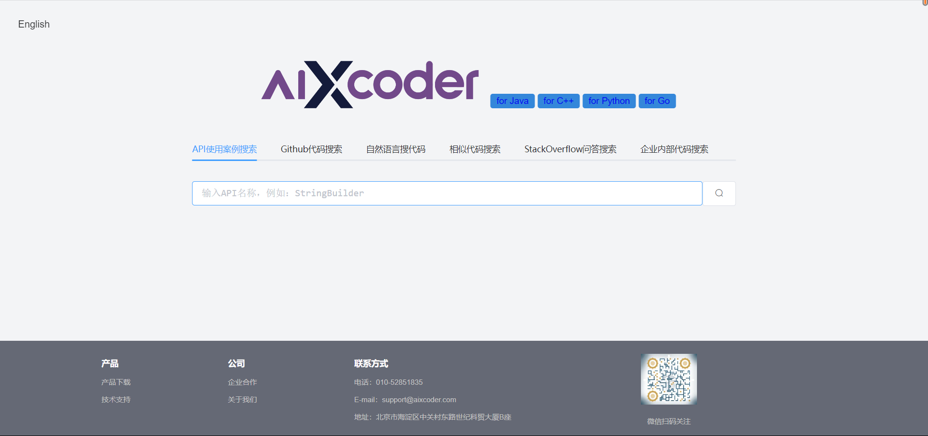Click the 微信扫码关注 caption
This screenshot has height=436, width=928.
(x=669, y=421)
